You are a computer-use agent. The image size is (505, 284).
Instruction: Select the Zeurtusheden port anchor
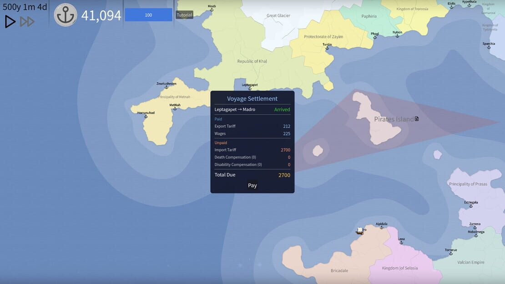point(166,87)
